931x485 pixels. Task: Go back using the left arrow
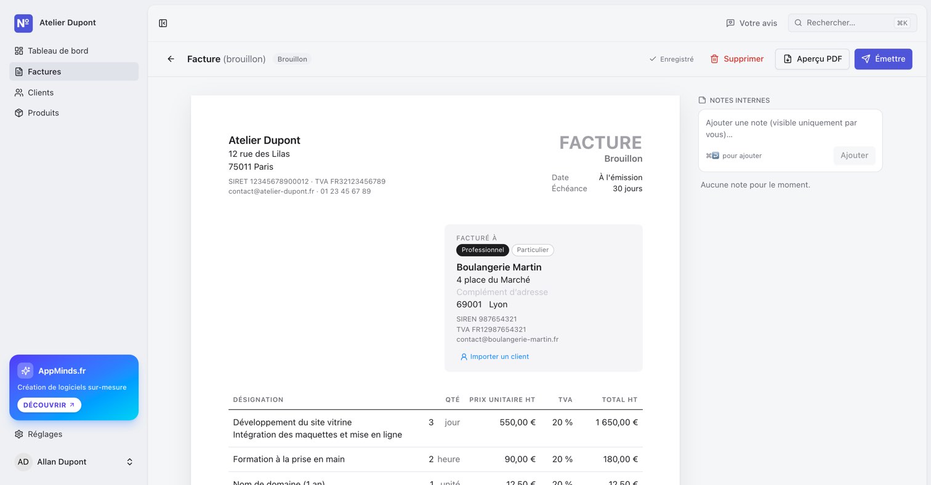pyautogui.click(x=171, y=59)
